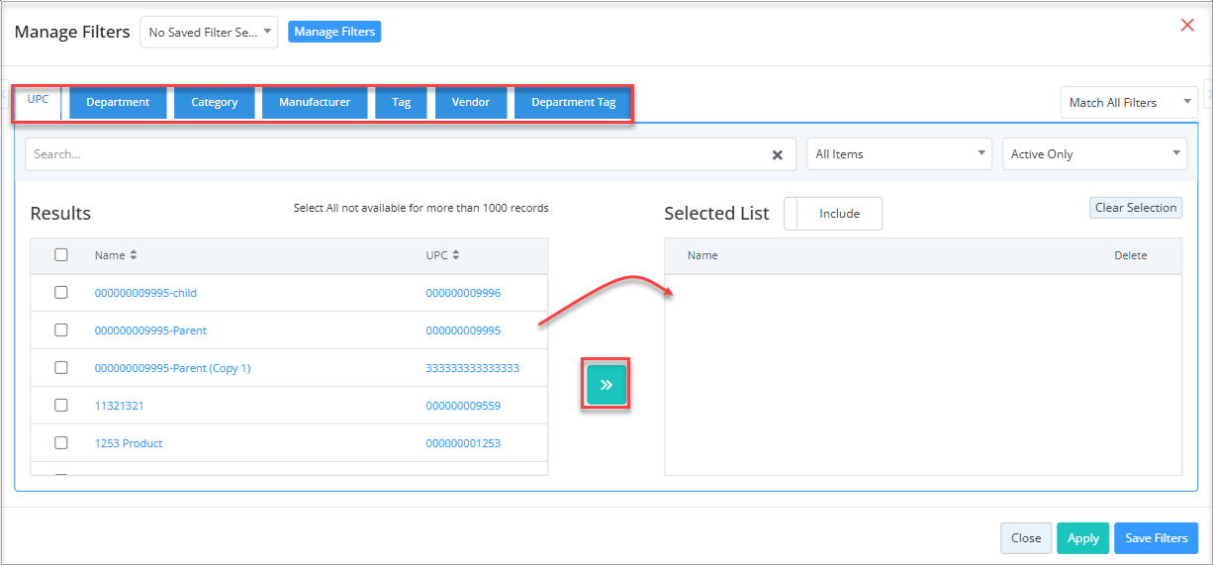This screenshot has height=565, width=1213.
Task: Check the select-all checkbox in results header
Action: (61, 255)
